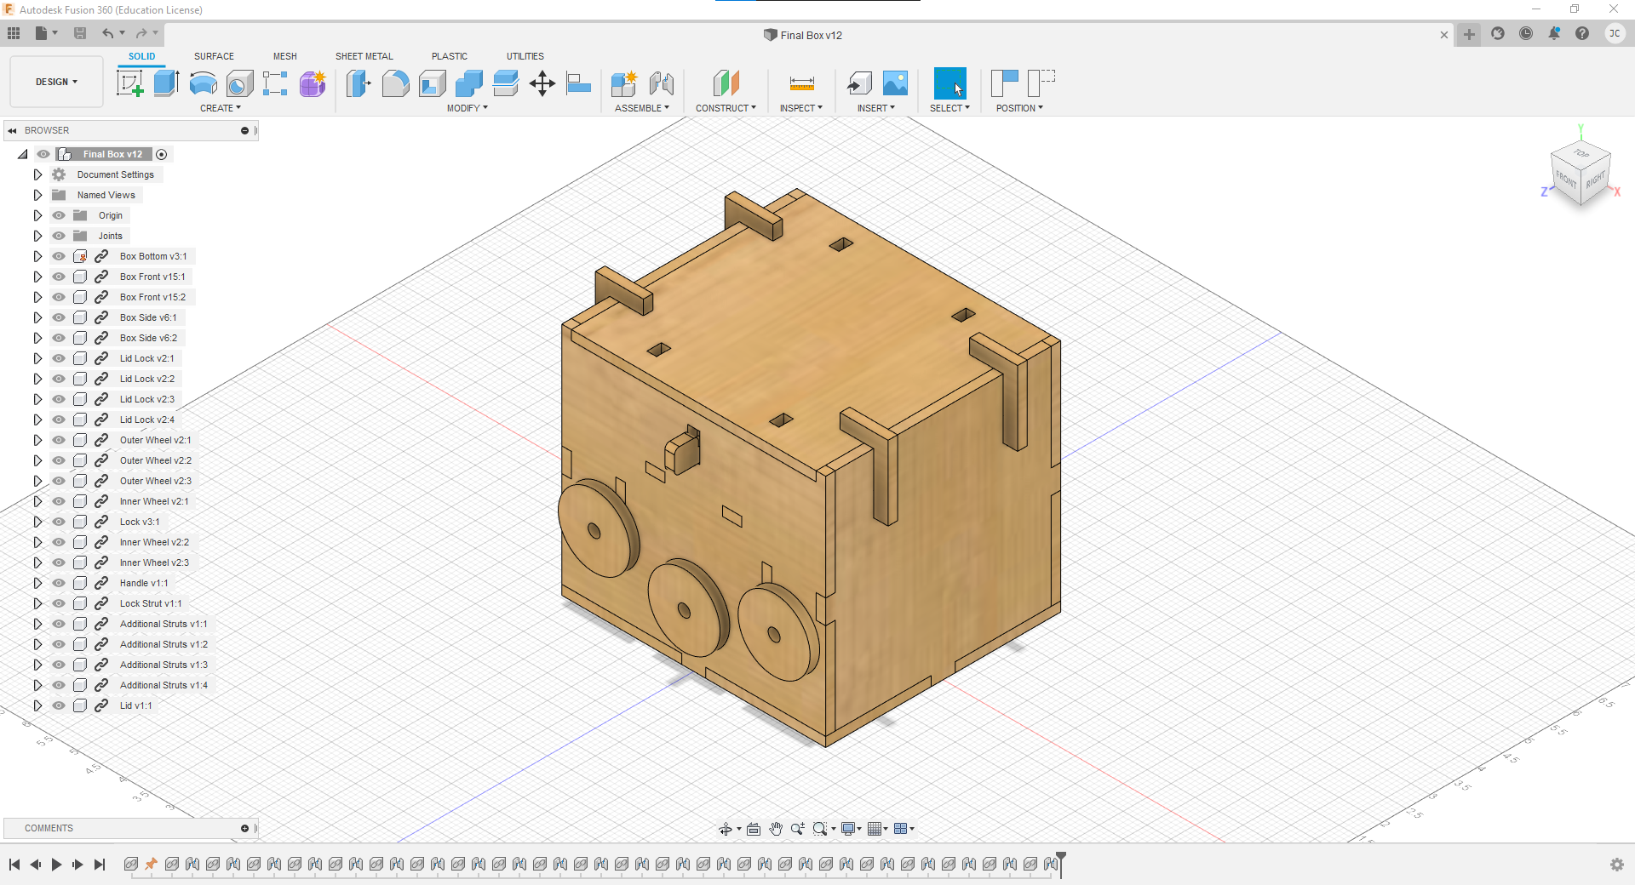Open the INSERT menu
This screenshot has width=1635, height=885.
[876, 108]
